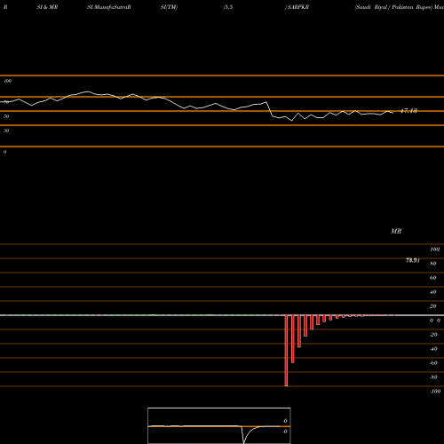
Task: Click the 'SI(TM)' header label
Action: pos(170,7)
